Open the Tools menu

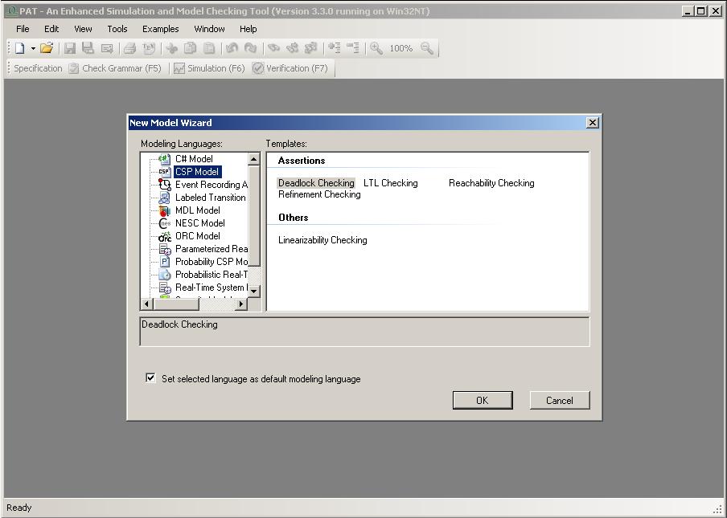pyautogui.click(x=117, y=29)
